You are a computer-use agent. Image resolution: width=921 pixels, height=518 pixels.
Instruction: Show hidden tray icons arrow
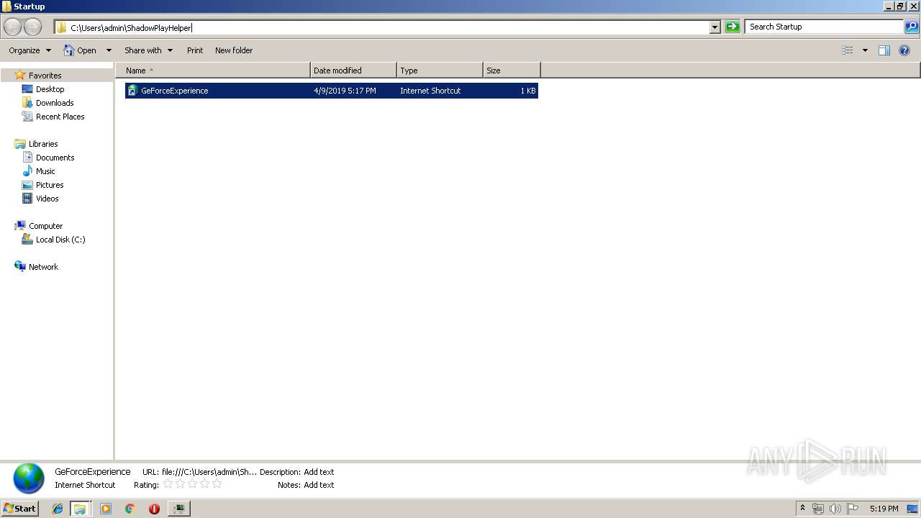pyautogui.click(x=802, y=509)
